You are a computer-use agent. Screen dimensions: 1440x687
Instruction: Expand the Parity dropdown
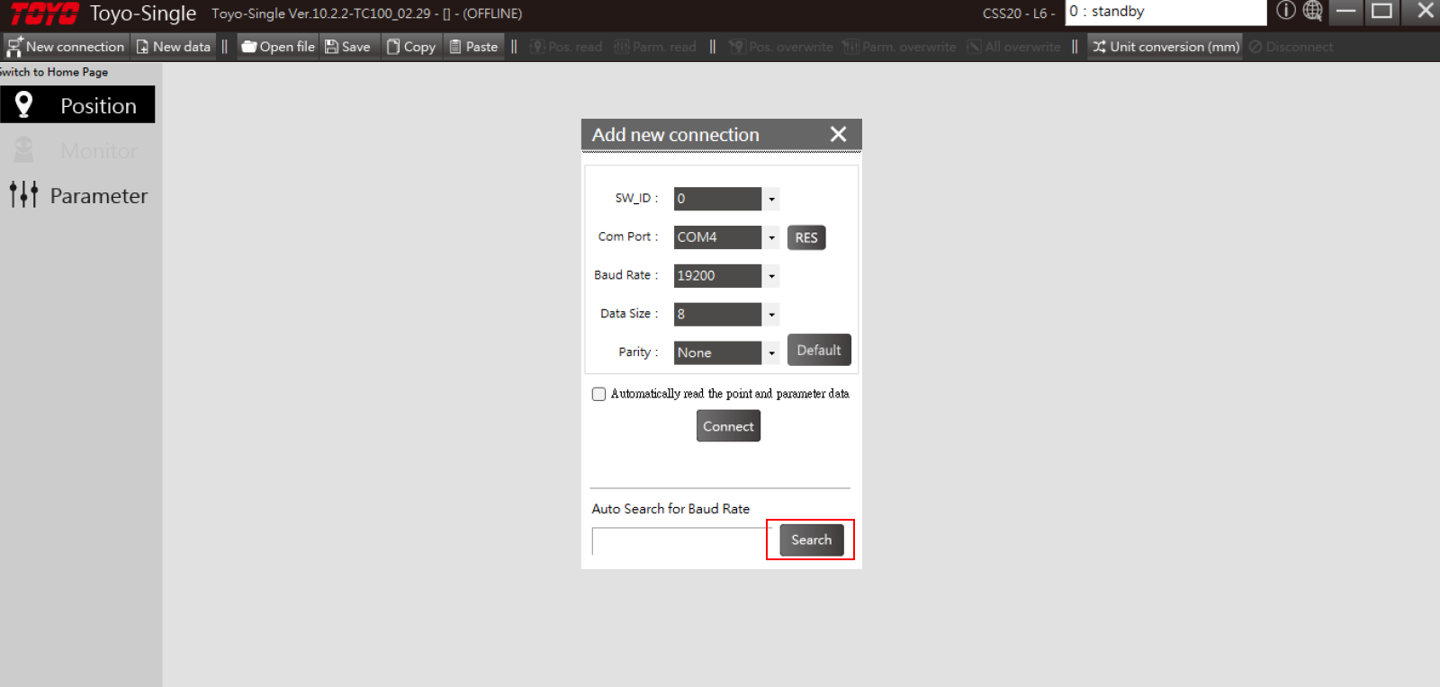pos(771,353)
